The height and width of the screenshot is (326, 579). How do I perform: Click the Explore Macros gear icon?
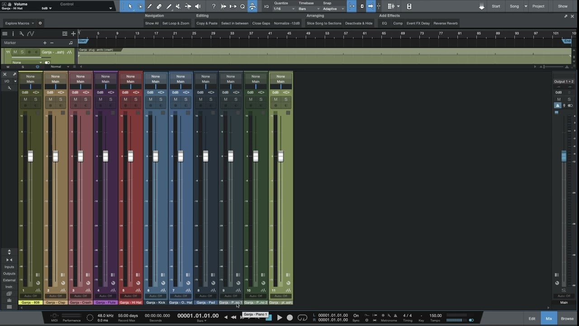click(x=40, y=23)
